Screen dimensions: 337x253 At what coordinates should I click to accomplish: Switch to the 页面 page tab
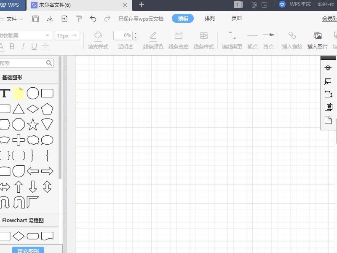[x=237, y=19]
